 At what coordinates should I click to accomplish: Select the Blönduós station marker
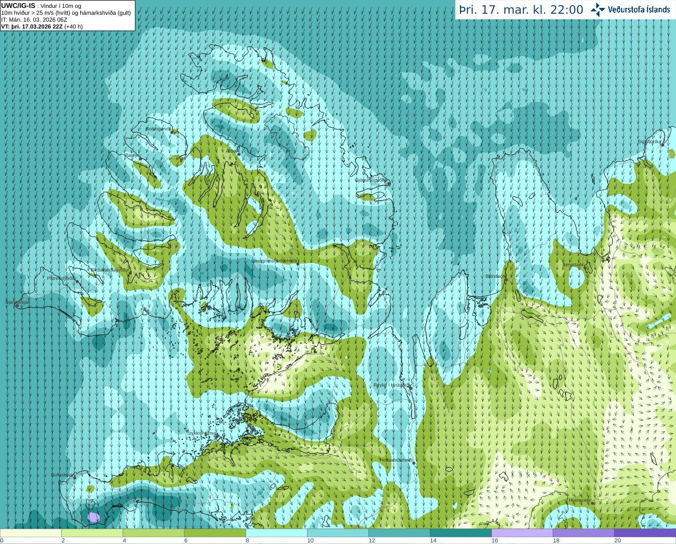tap(505, 280)
